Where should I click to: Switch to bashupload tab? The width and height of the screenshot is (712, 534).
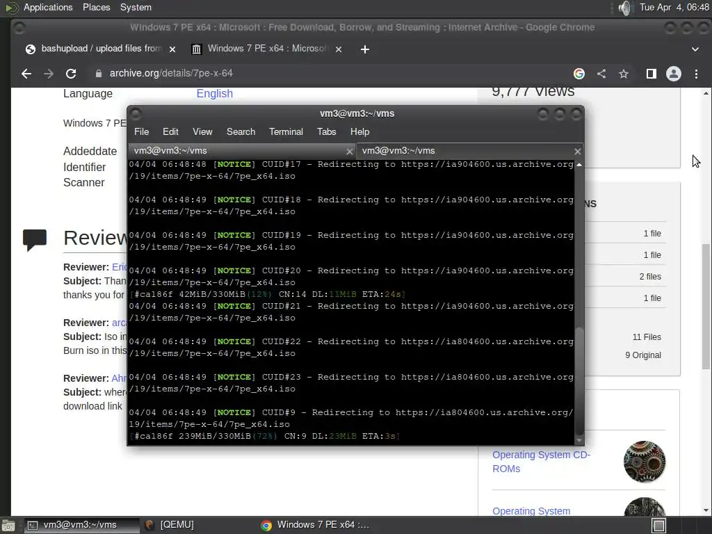100,49
